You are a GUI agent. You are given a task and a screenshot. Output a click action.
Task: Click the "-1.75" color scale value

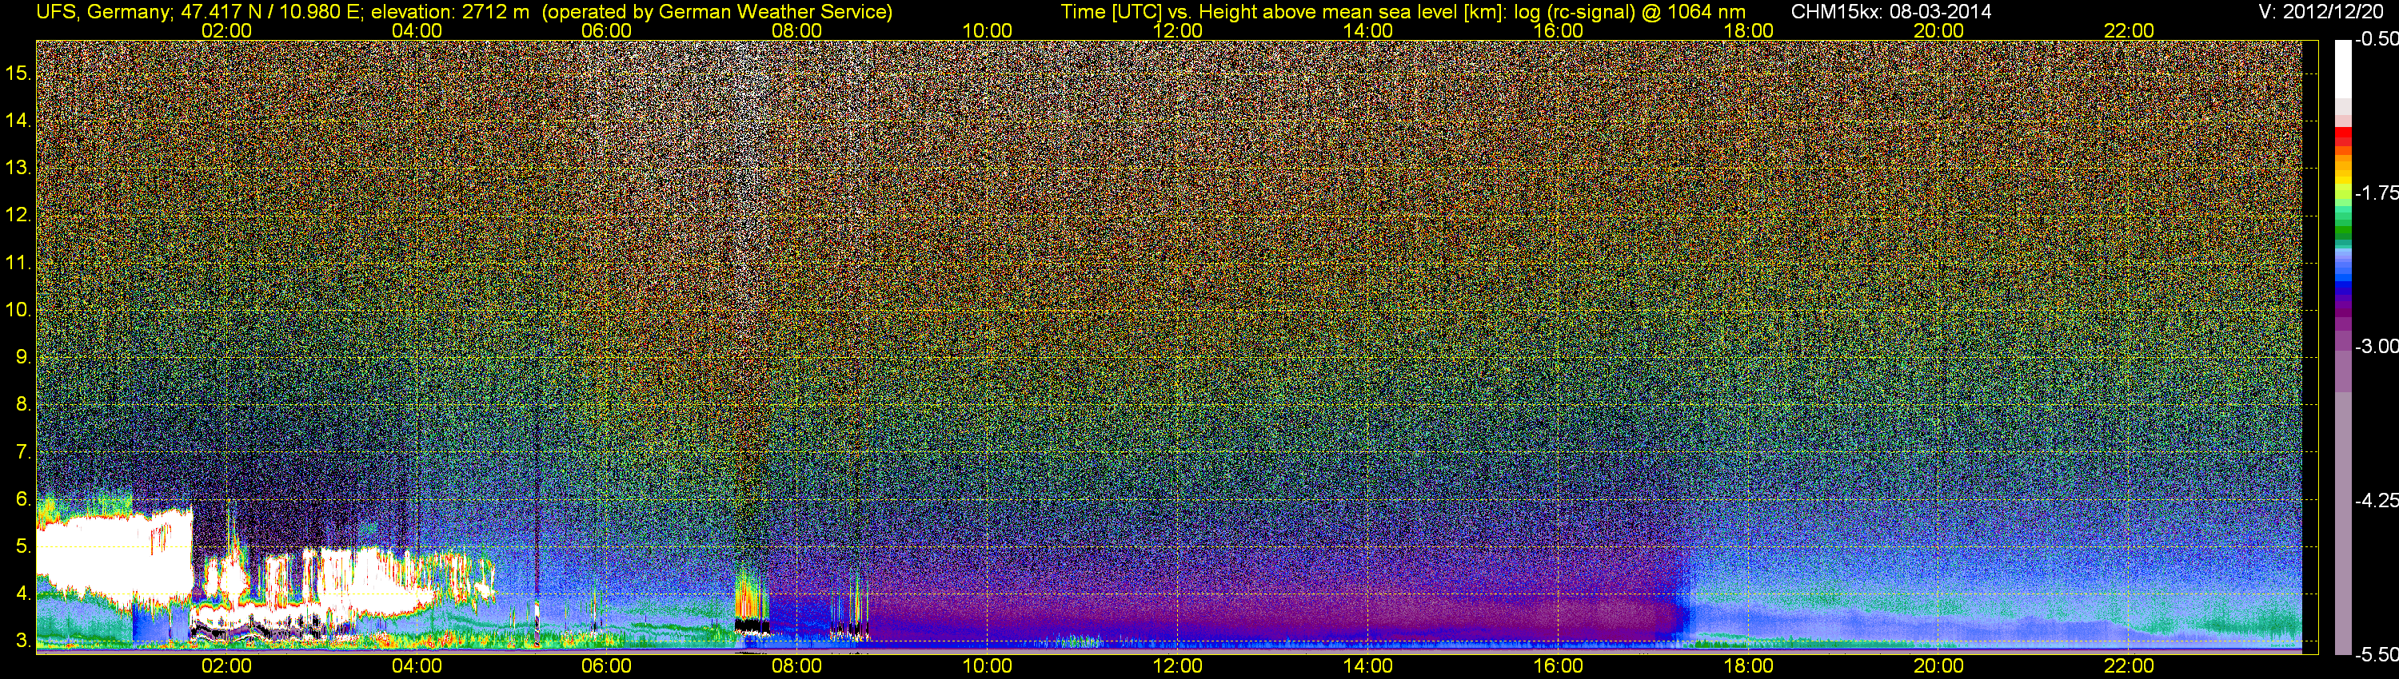(2376, 193)
